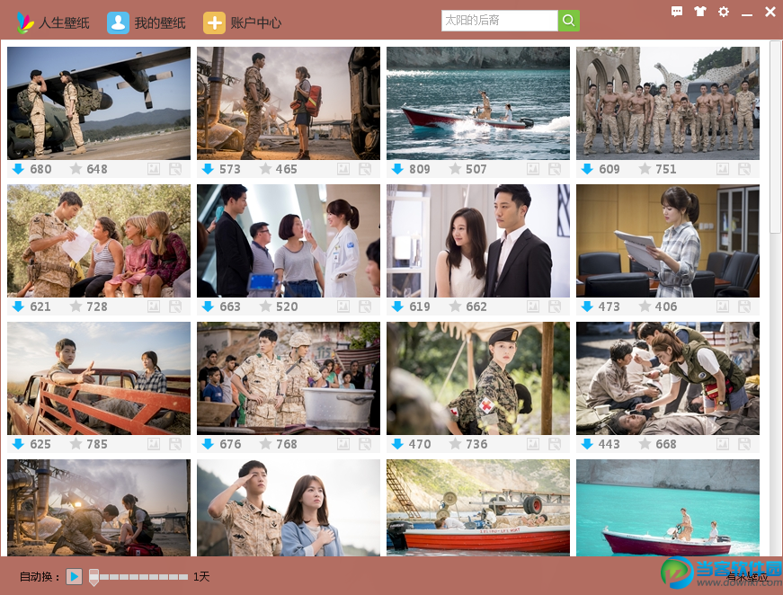Download the wallpaper with 473 downloads
783x595 pixels.
click(x=587, y=306)
